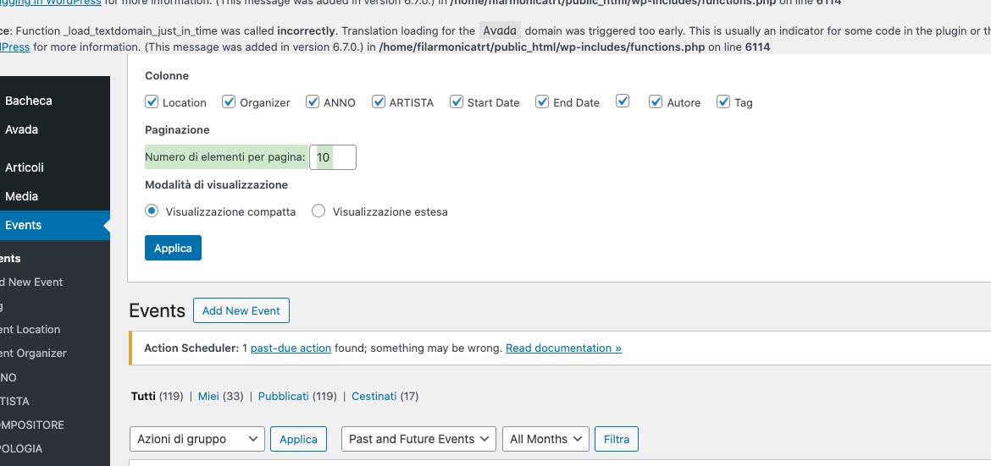
Task: Select Visualizzazione compatta radio option
Action: coord(152,211)
